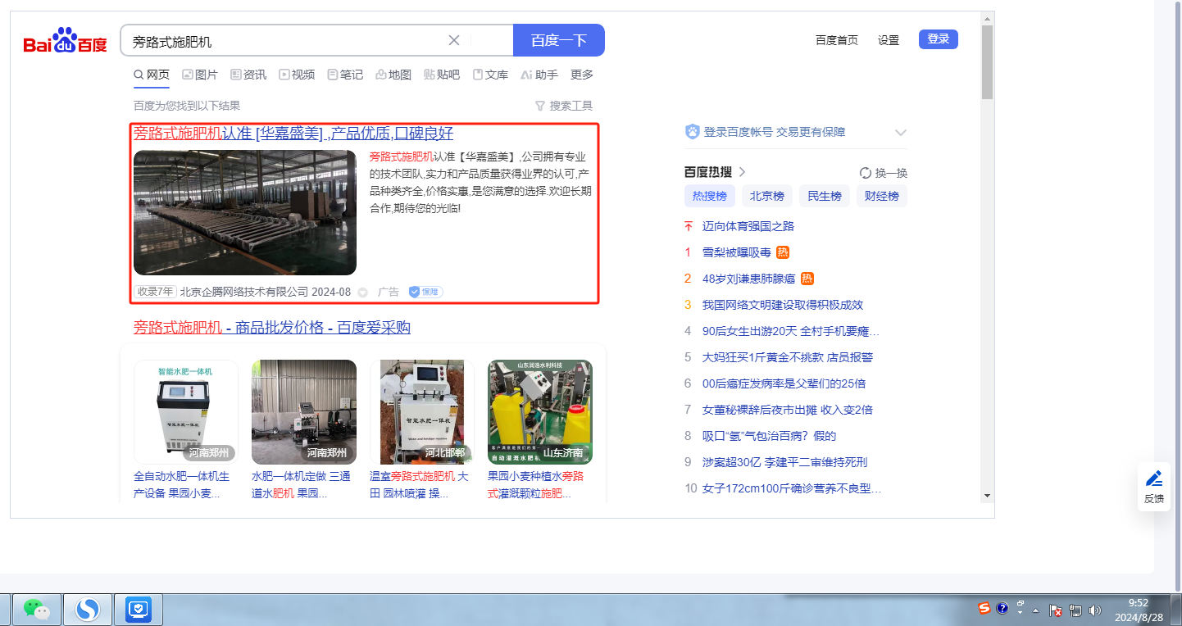Click the 换一换 refresh icon

[x=865, y=173]
